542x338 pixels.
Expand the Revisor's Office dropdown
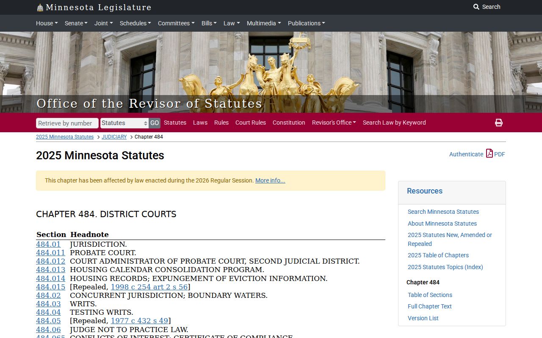point(334,123)
